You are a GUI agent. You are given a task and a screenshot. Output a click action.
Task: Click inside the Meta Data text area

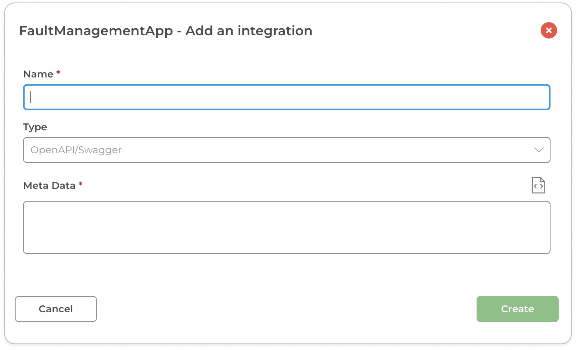pyautogui.click(x=286, y=227)
